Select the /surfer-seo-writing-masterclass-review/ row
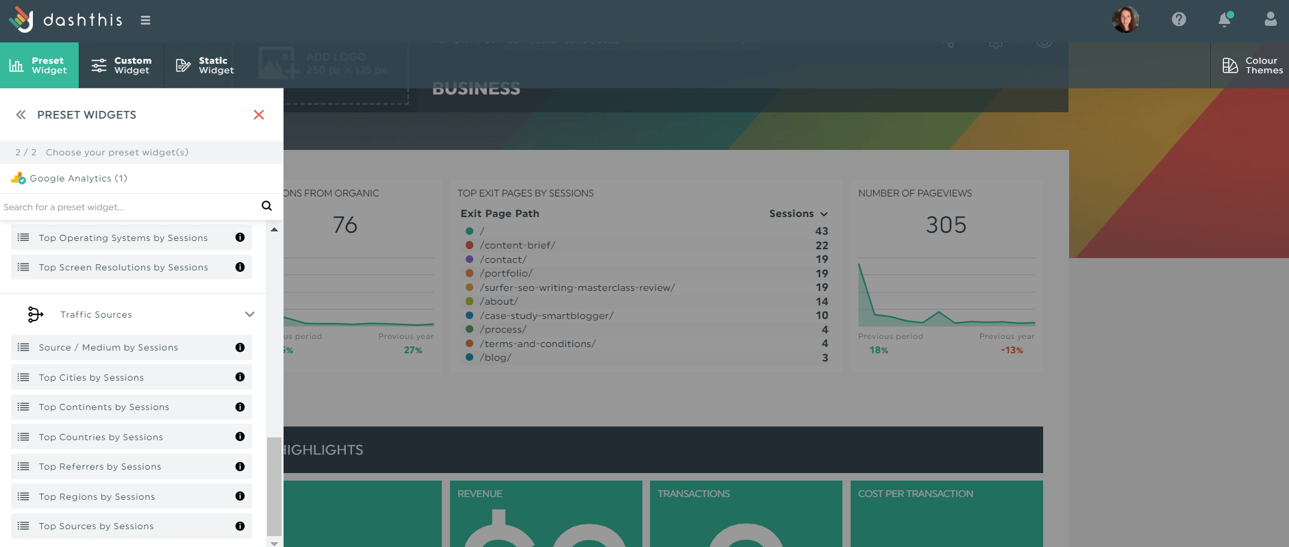 [646, 288]
